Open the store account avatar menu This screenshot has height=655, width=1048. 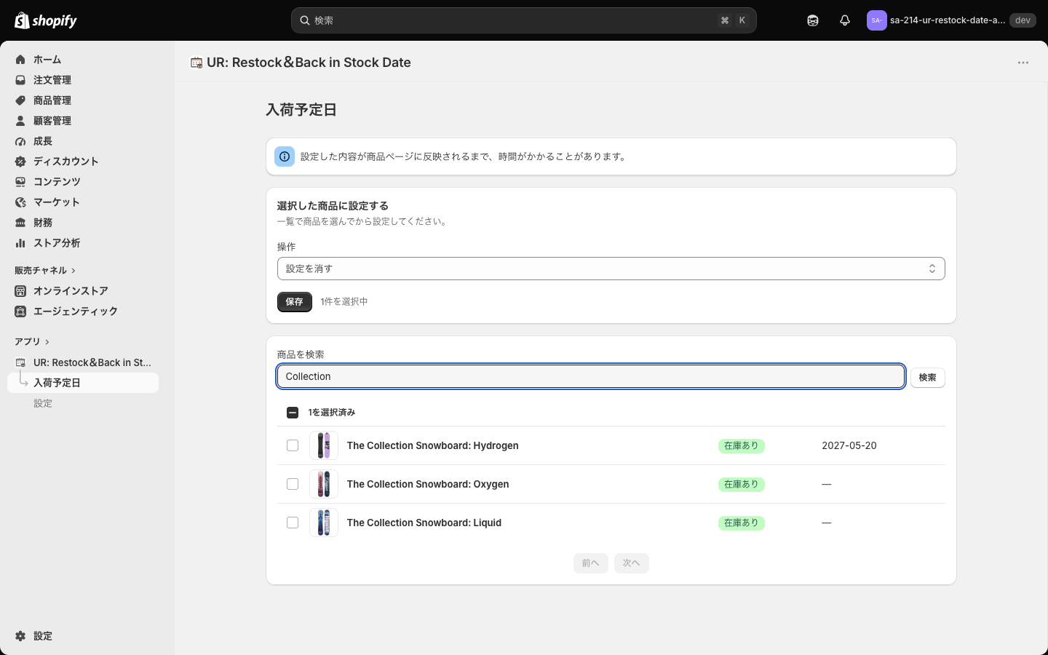(876, 20)
